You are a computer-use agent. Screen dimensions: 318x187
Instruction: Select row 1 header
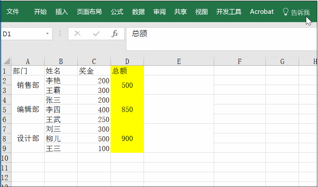(x=6, y=71)
